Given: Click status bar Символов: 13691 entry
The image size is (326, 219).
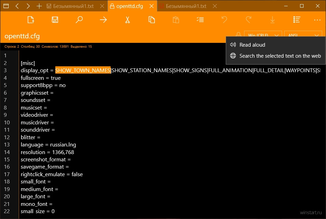Looking at the screenshot, I should point(55,47).
